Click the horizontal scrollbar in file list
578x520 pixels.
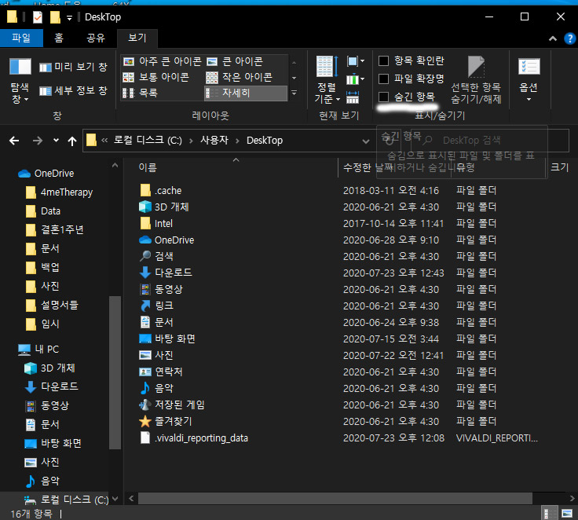point(314,498)
